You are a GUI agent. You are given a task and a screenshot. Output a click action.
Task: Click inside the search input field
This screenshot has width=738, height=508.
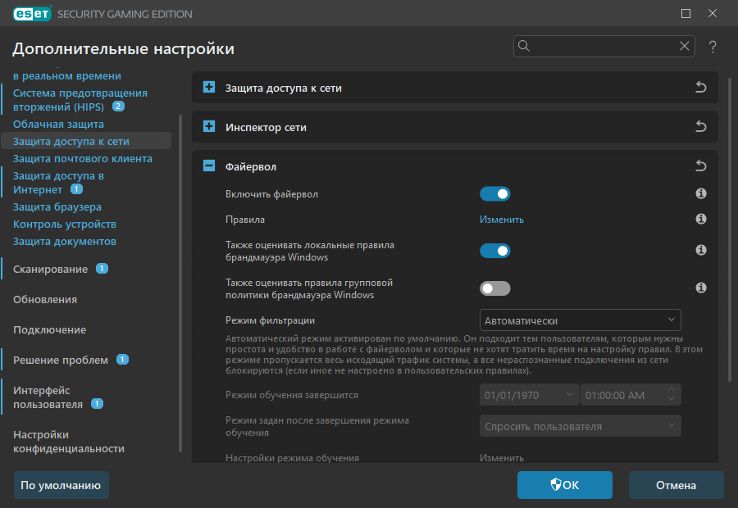[x=604, y=46]
